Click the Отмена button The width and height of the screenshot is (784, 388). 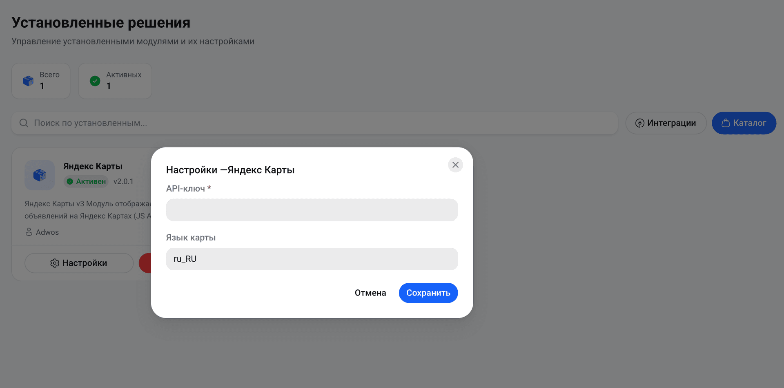[x=370, y=293]
